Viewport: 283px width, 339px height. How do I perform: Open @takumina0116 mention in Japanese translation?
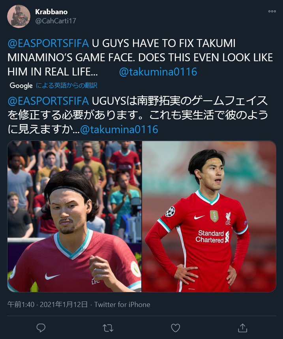[x=119, y=130]
